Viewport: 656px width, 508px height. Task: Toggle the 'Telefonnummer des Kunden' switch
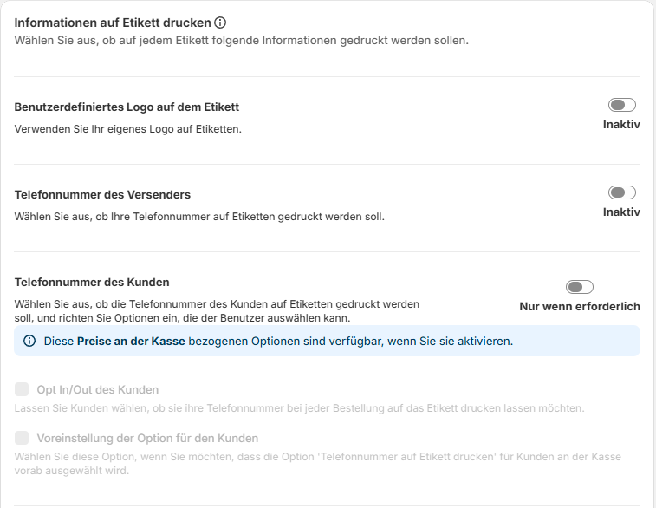click(580, 287)
